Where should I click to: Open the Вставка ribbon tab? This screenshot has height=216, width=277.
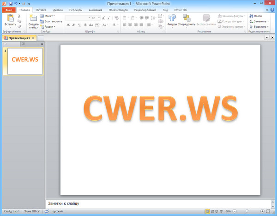(x=41, y=10)
